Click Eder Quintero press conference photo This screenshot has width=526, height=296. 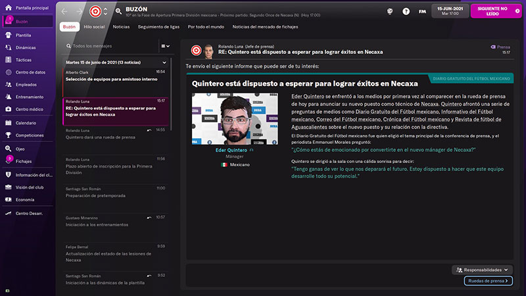pyautogui.click(x=235, y=119)
